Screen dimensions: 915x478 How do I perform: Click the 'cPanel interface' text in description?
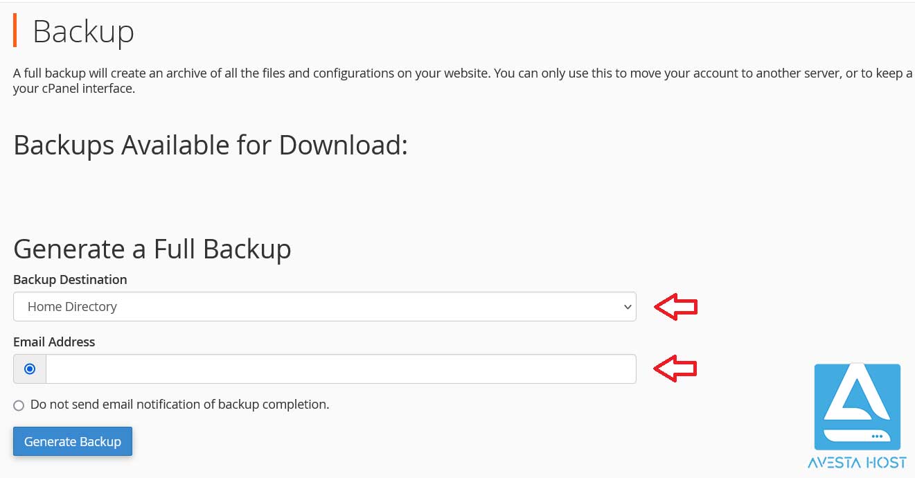[87, 89]
